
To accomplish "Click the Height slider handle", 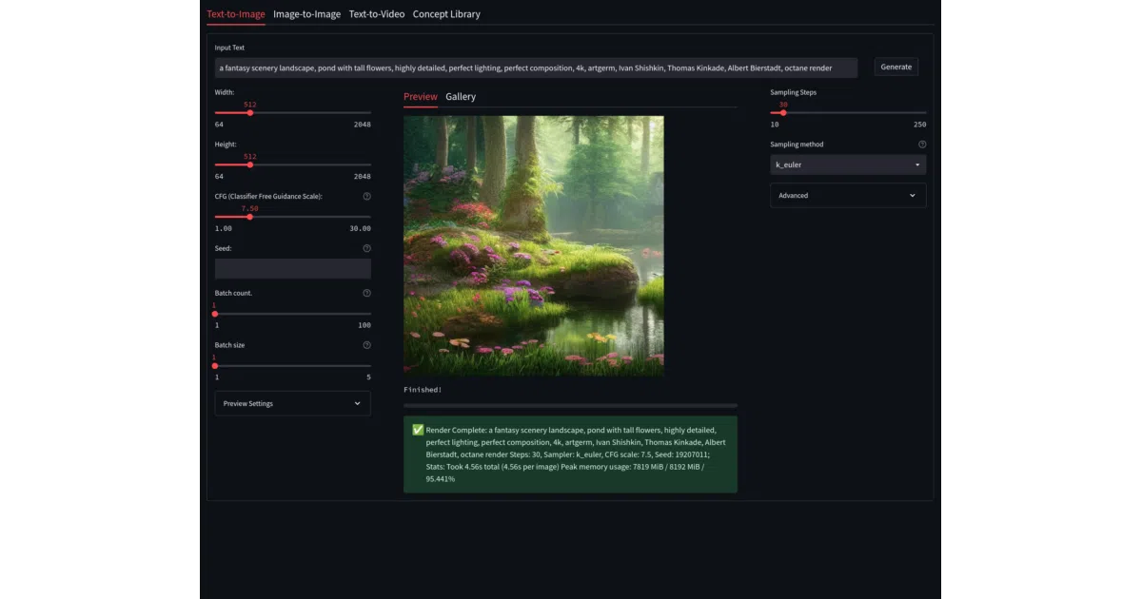I will click(250, 164).
